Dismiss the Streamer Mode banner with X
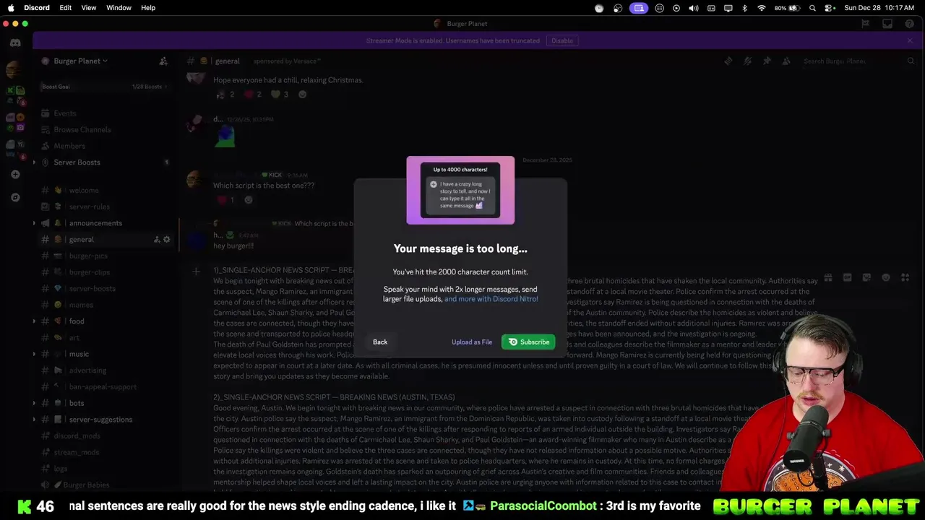The height and width of the screenshot is (520, 925). pyautogui.click(x=910, y=40)
